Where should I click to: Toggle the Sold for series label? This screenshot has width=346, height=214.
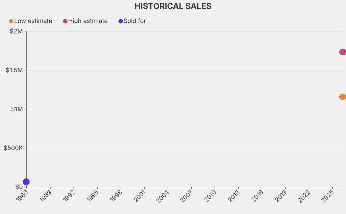(x=134, y=21)
